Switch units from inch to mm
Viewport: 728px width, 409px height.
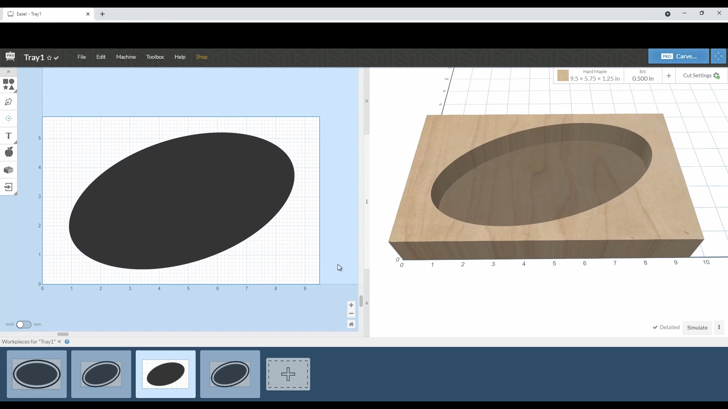(24, 325)
